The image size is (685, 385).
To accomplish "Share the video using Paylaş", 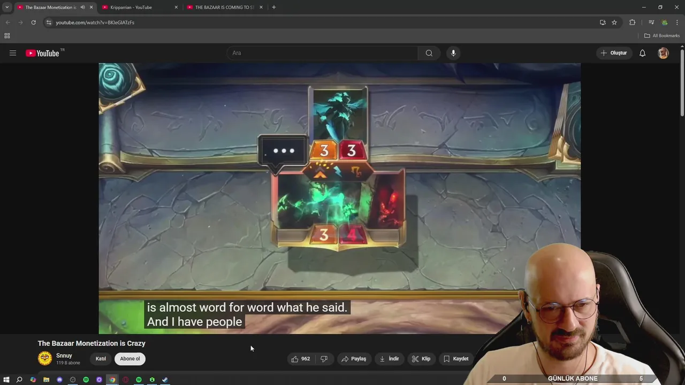I will pyautogui.click(x=354, y=359).
